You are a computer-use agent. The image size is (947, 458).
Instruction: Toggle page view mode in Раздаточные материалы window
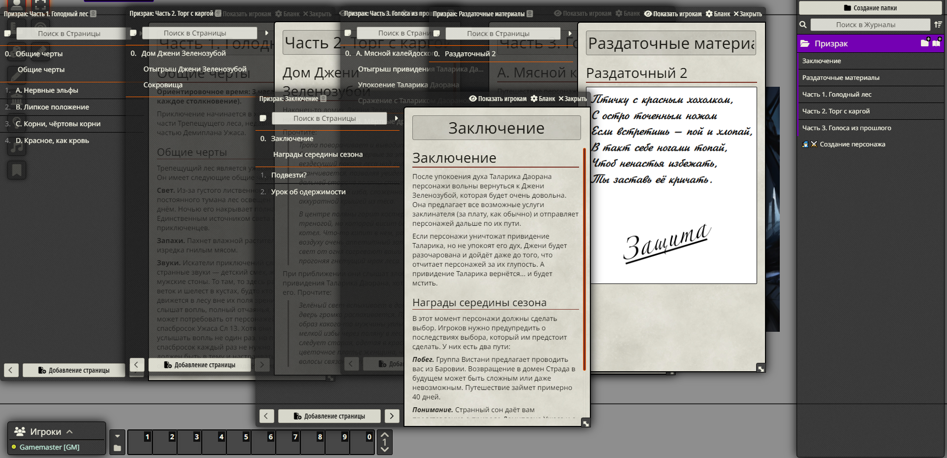[437, 34]
